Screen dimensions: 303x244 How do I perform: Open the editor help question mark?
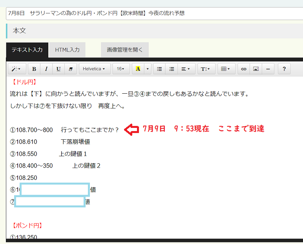click(x=284, y=69)
